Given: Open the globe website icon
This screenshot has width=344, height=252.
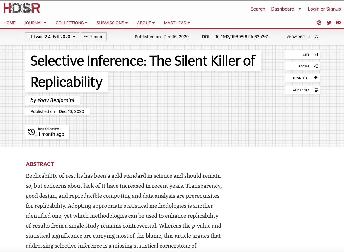Looking at the screenshot, I should [x=319, y=23].
